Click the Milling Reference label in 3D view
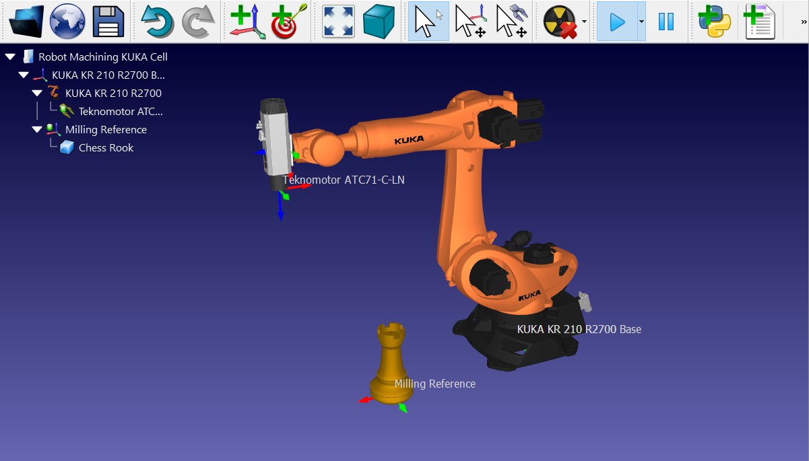 (x=435, y=384)
